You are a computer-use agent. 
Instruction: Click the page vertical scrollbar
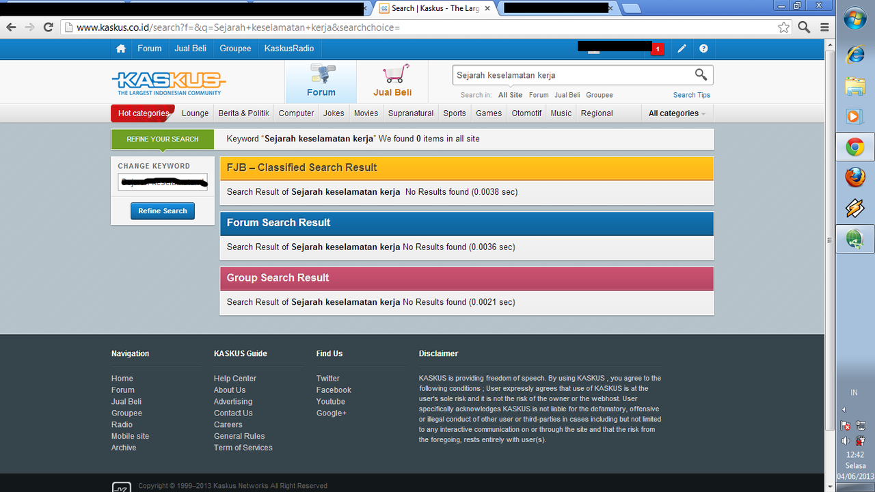click(830, 239)
